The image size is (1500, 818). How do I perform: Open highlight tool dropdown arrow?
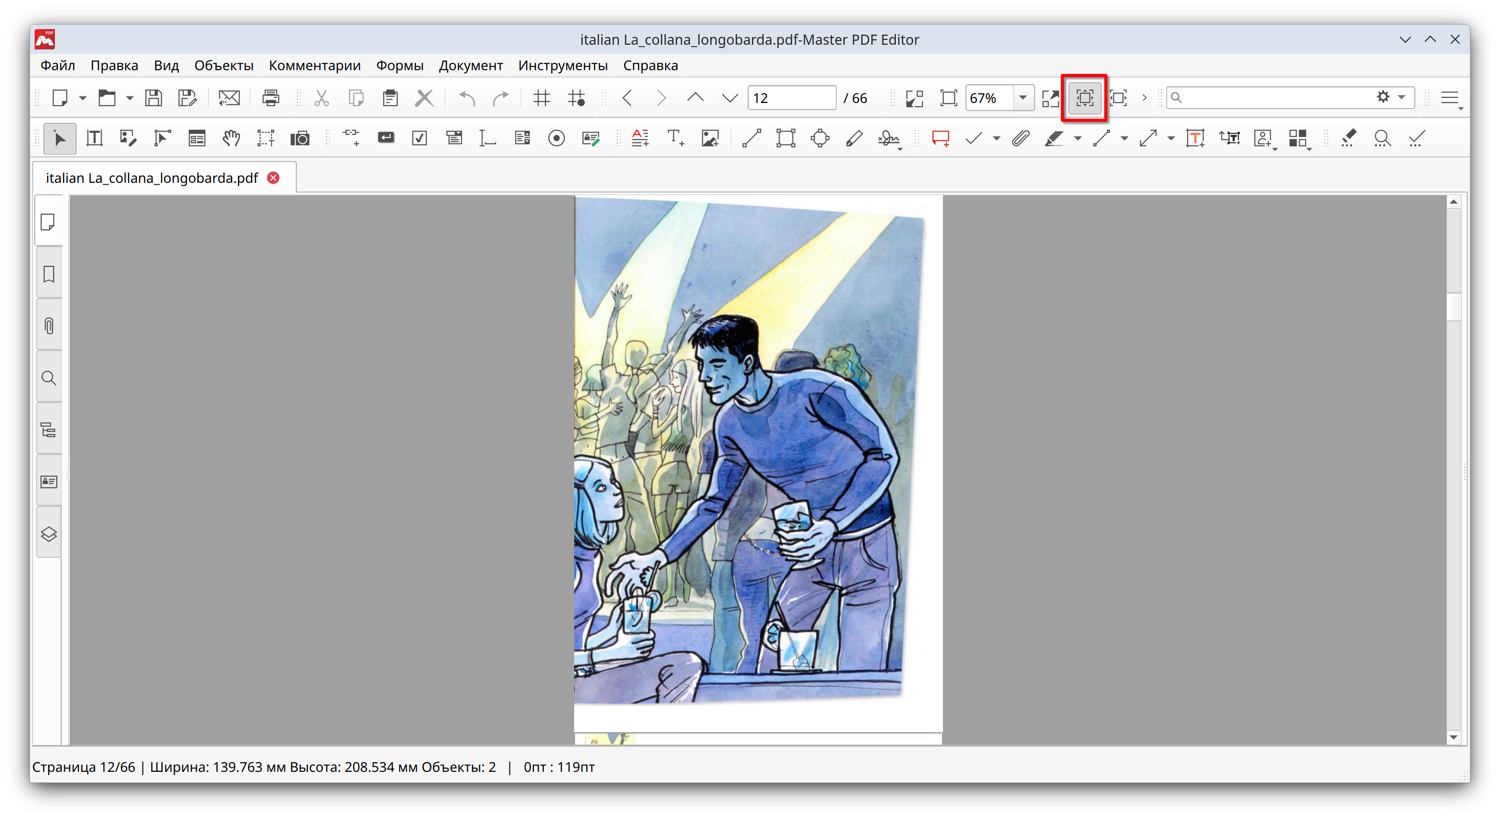pos(1078,138)
